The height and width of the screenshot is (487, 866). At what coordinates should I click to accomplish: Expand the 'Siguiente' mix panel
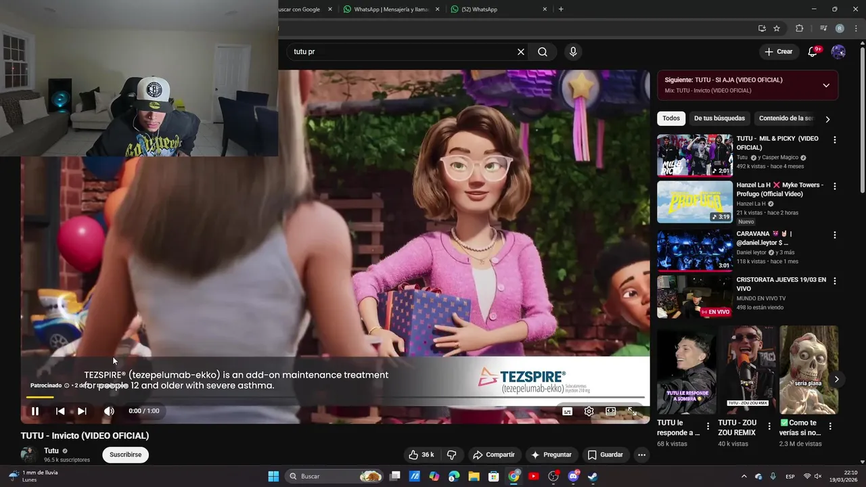(826, 85)
